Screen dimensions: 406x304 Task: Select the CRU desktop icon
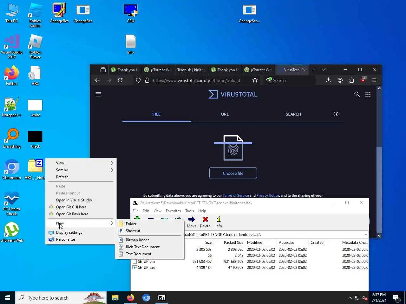[131, 13]
